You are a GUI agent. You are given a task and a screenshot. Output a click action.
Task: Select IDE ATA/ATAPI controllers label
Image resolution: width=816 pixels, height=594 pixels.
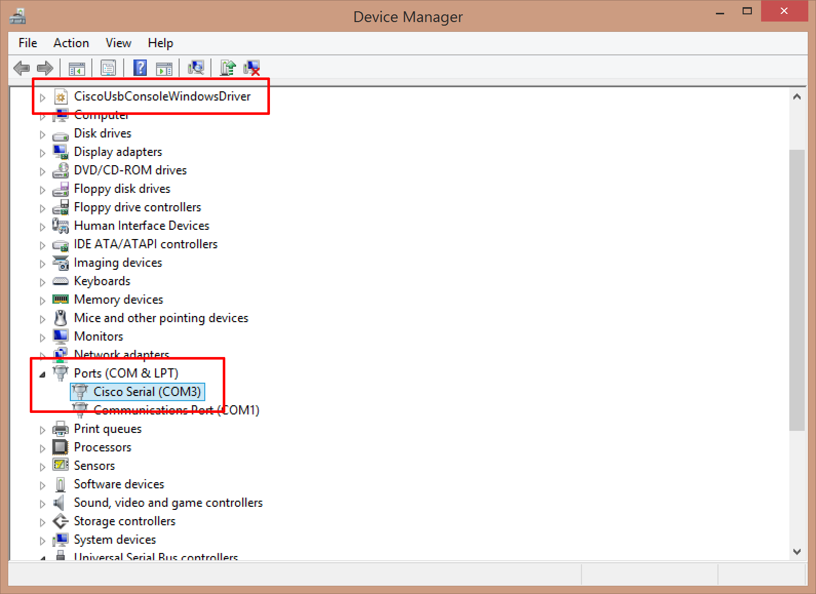[x=146, y=244]
